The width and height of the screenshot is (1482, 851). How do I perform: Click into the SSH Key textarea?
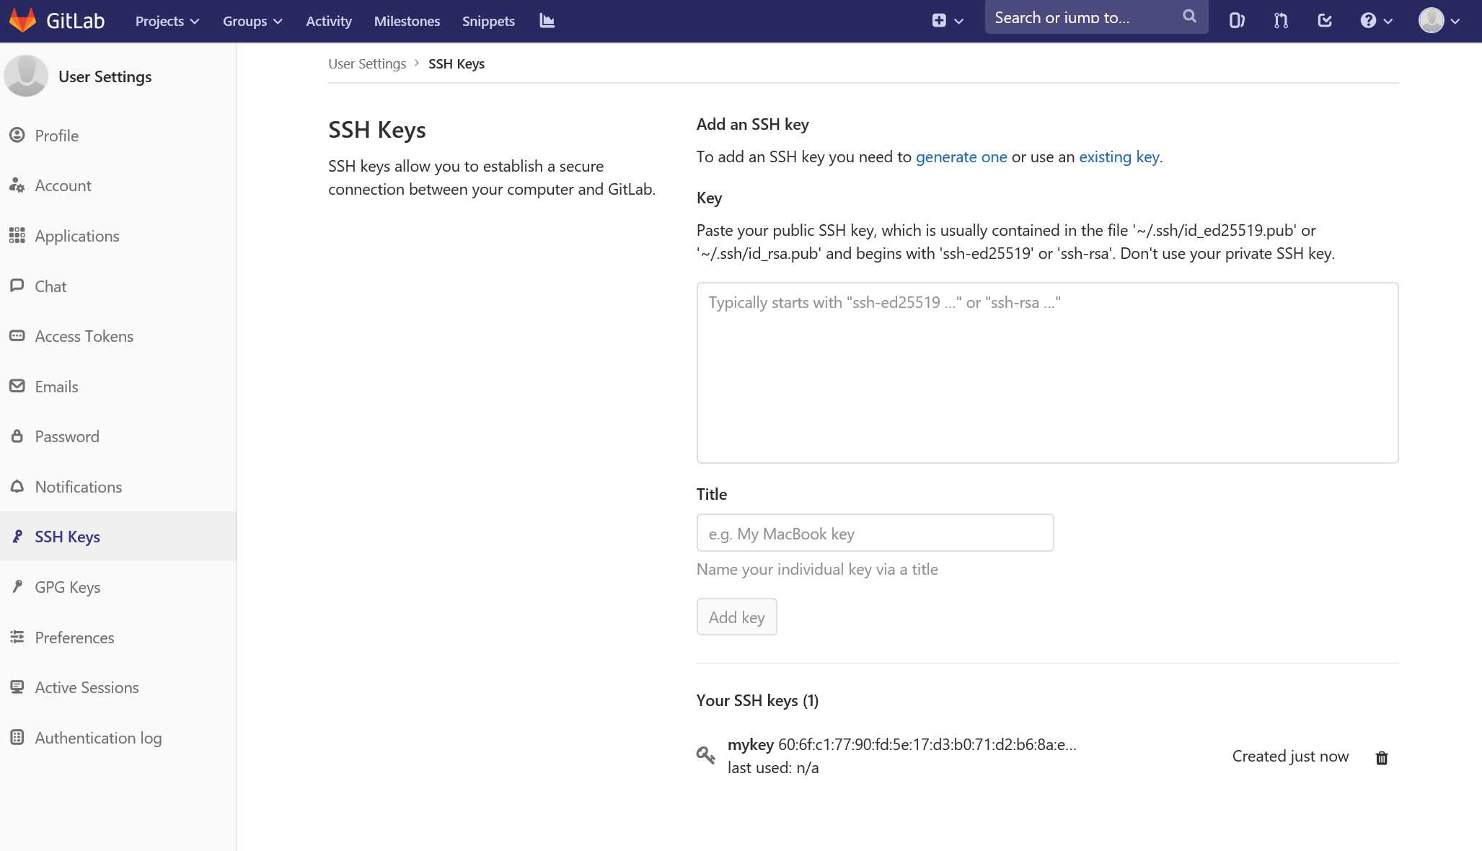pyautogui.click(x=1047, y=373)
